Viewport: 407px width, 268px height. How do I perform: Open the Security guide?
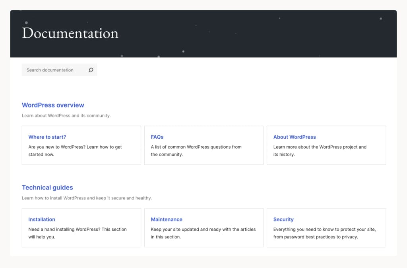283,219
